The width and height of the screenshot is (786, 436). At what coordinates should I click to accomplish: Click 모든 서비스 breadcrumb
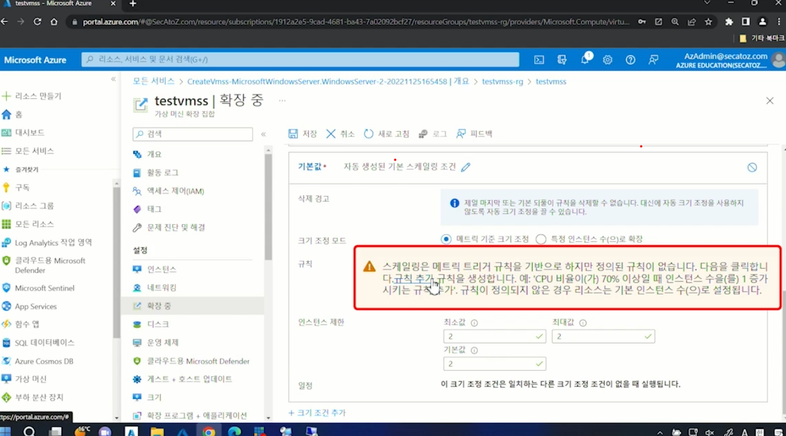(153, 81)
